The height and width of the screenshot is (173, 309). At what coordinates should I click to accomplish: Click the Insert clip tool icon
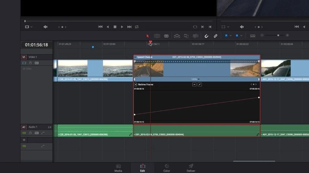pyautogui.click(x=177, y=36)
